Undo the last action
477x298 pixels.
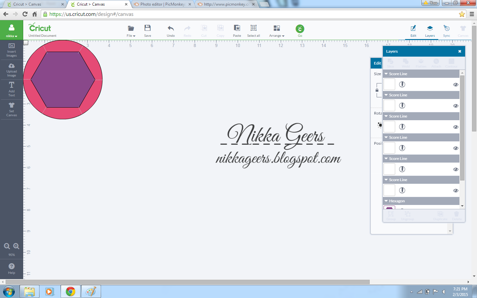tap(171, 31)
